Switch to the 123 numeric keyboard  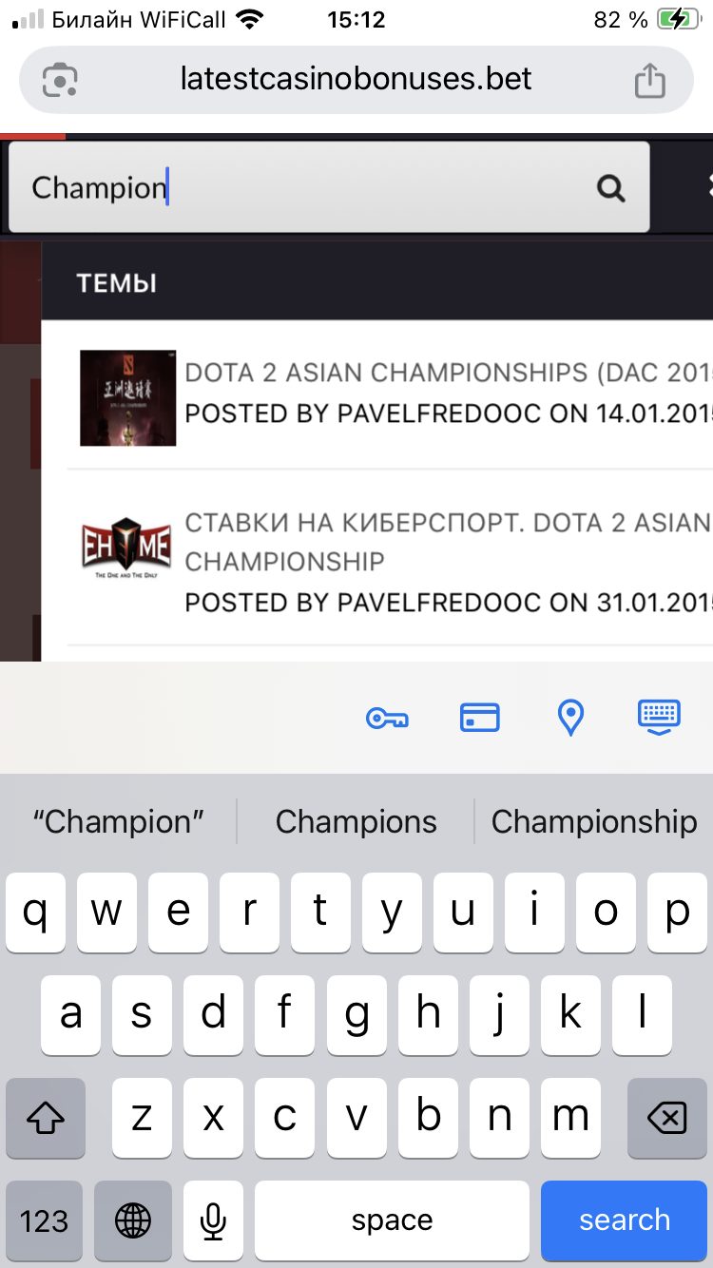(x=45, y=1220)
